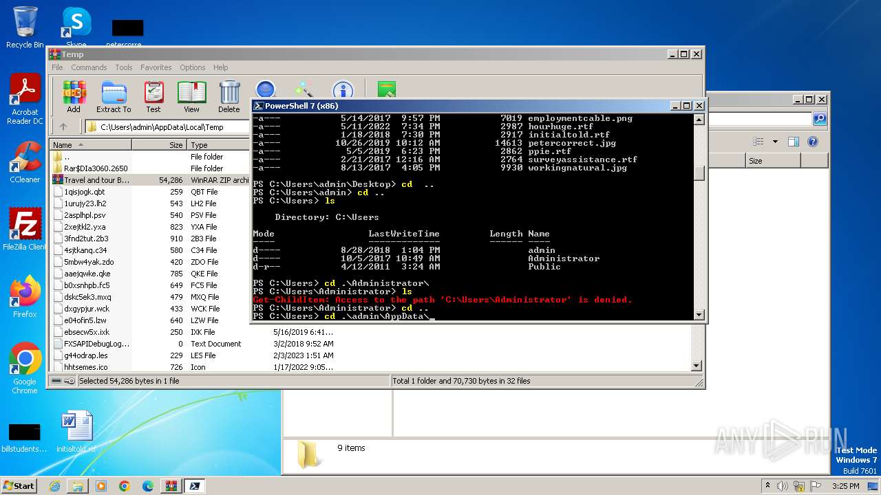Click WinRAR taskbar button
881x495 pixels.
coord(171,486)
